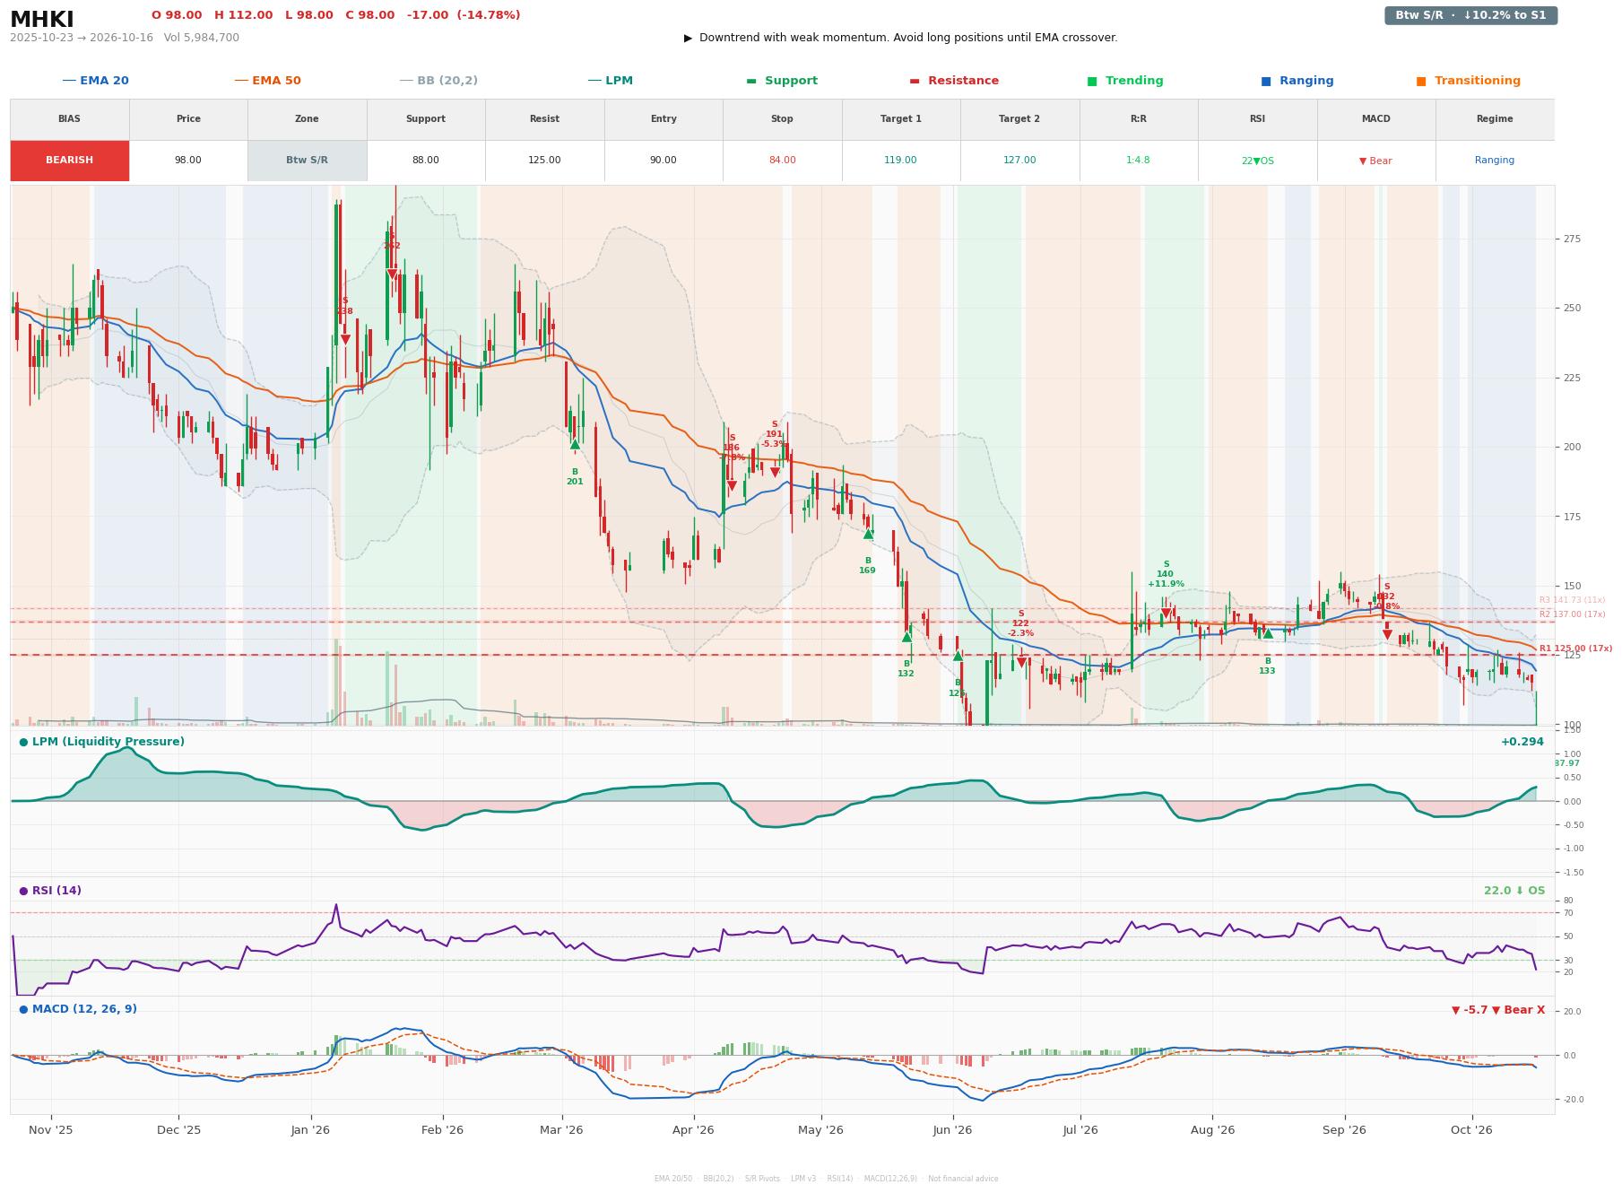Click the Support value 88.00
The height and width of the screenshot is (1193, 1622).
(426, 161)
